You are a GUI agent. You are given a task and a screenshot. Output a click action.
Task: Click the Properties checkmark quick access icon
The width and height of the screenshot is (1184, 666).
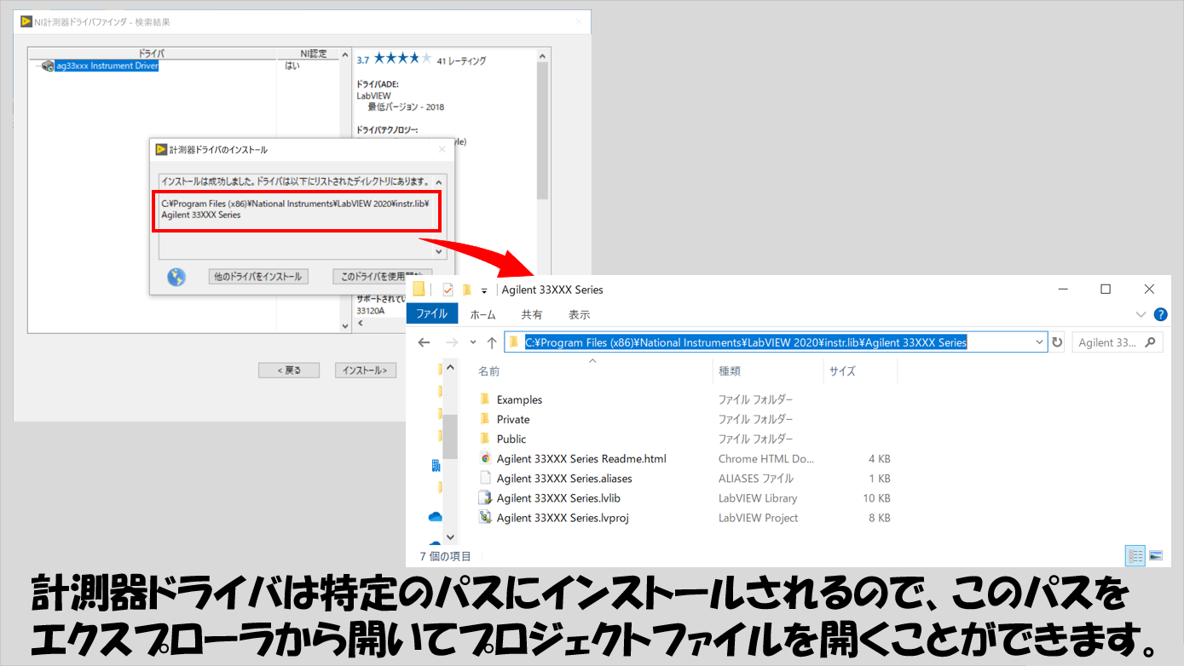tap(448, 290)
